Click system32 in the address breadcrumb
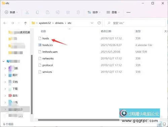 (45, 23)
